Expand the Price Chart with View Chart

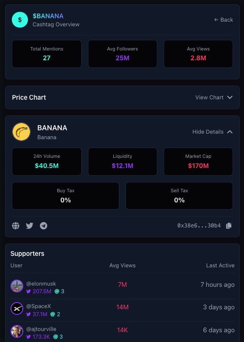point(209,98)
